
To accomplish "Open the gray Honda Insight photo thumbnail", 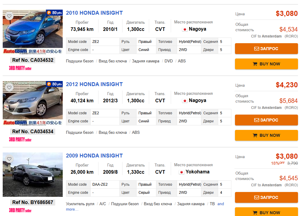I will [x=33, y=175].
